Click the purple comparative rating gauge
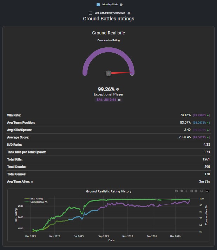 108,62
